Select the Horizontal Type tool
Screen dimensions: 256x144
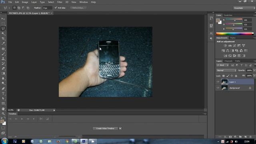coord(3,94)
